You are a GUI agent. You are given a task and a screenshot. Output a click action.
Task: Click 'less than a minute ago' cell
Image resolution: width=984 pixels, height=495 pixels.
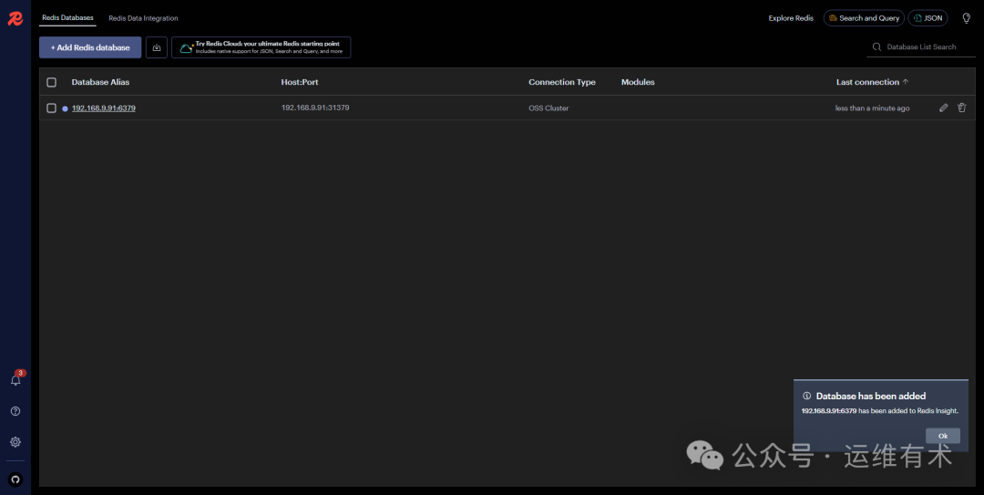pos(872,108)
